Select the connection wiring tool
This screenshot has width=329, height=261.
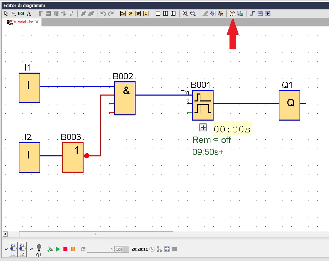14,14
